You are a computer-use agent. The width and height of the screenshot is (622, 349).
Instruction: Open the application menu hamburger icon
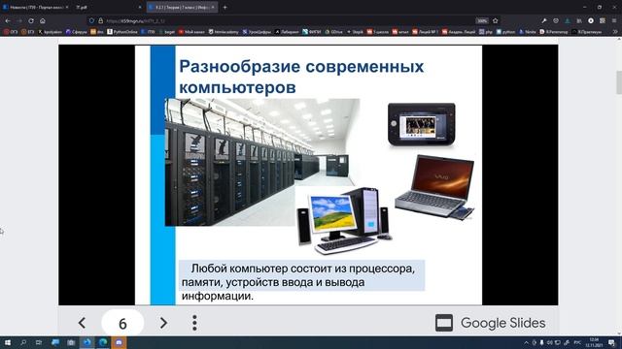point(614,20)
